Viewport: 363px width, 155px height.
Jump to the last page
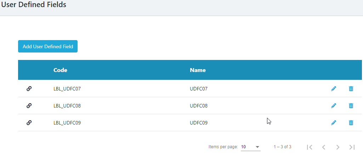coord(352,147)
